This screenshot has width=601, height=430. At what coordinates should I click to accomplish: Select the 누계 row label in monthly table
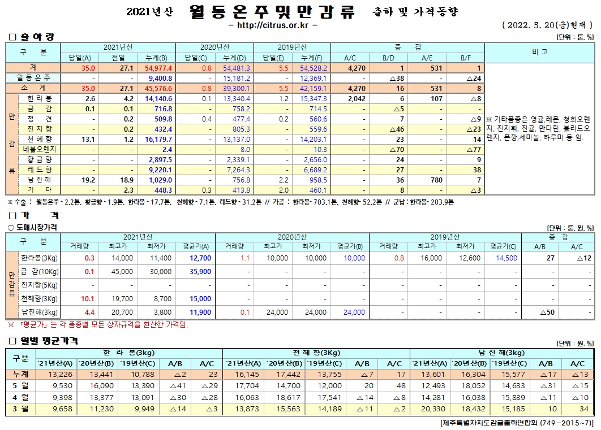point(16,374)
